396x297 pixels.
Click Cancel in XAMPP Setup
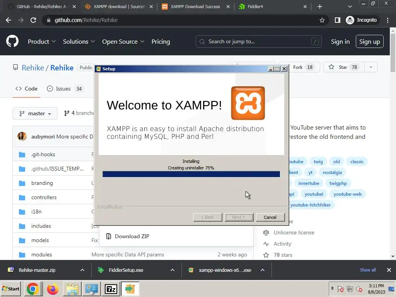270,217
